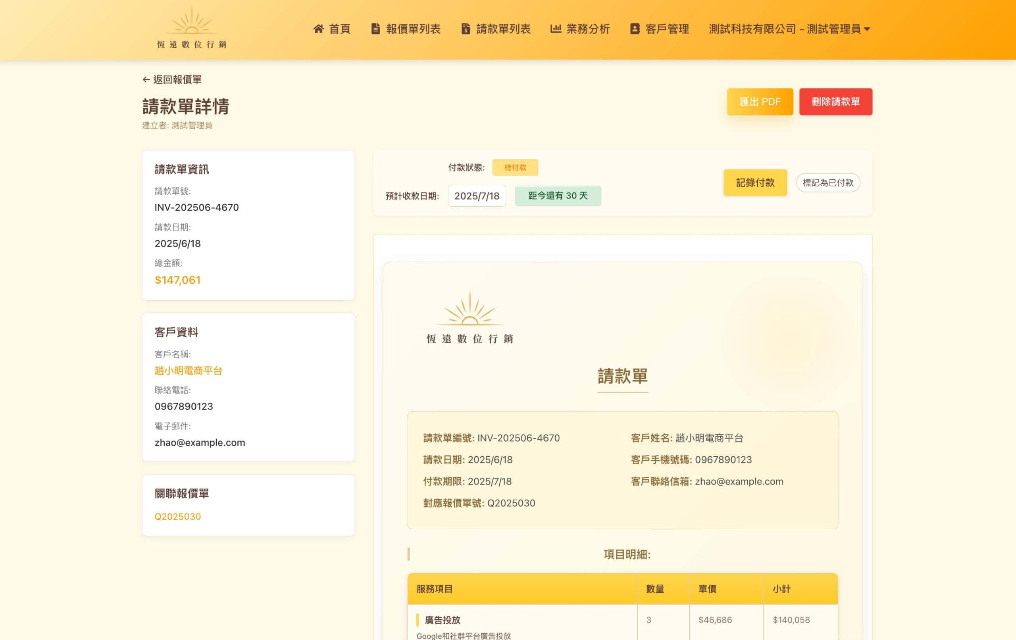Click the 客戶管理 contact card icon

(x=634, y=29)
